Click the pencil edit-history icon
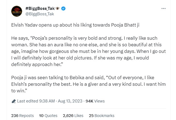This screenshot has height=120, width=176. (14, 101)
